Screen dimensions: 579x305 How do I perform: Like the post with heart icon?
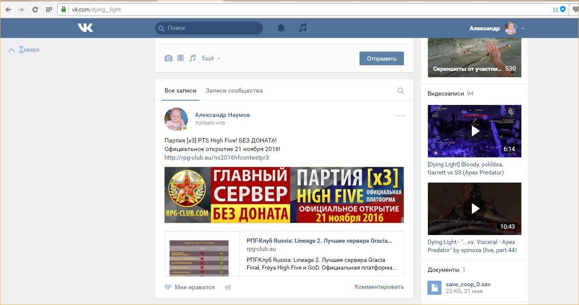[x=168, y=287]
